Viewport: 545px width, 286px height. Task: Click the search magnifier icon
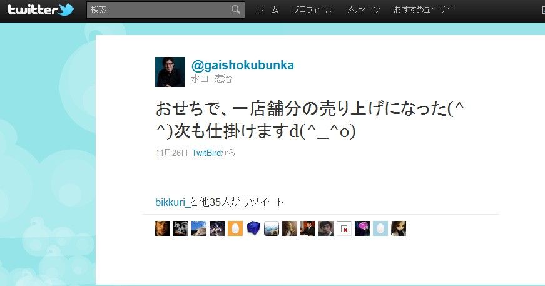point(236,9)
